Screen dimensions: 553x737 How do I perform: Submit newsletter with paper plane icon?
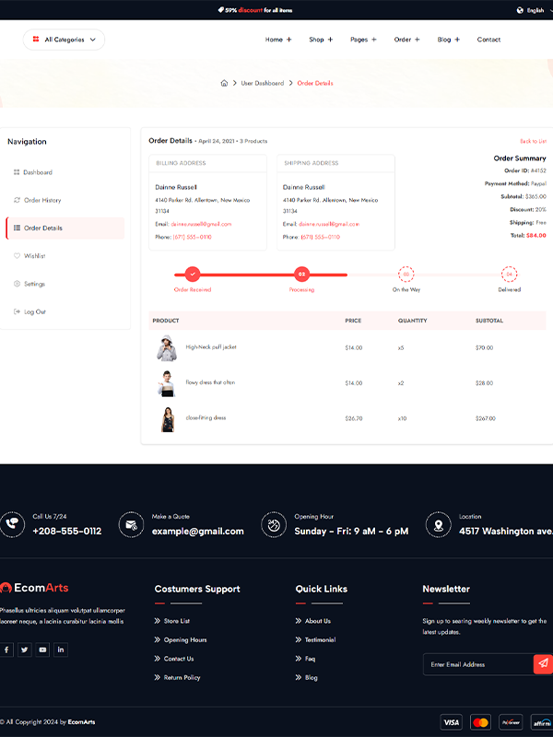(x=543, y=663)
